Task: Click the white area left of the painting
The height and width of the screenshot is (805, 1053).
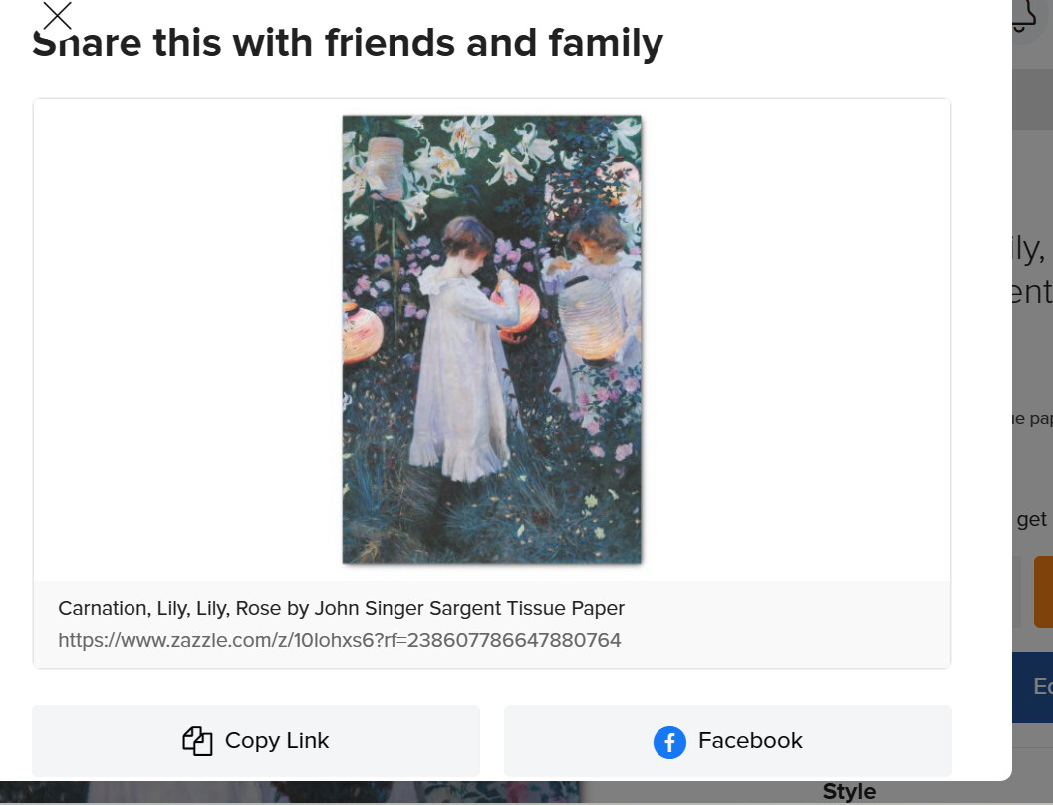Action: tap(188, 339)
